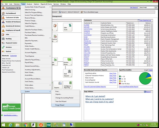Open the Intelligence Reporting icon
The image size is (159, 128).
(68, 85)
